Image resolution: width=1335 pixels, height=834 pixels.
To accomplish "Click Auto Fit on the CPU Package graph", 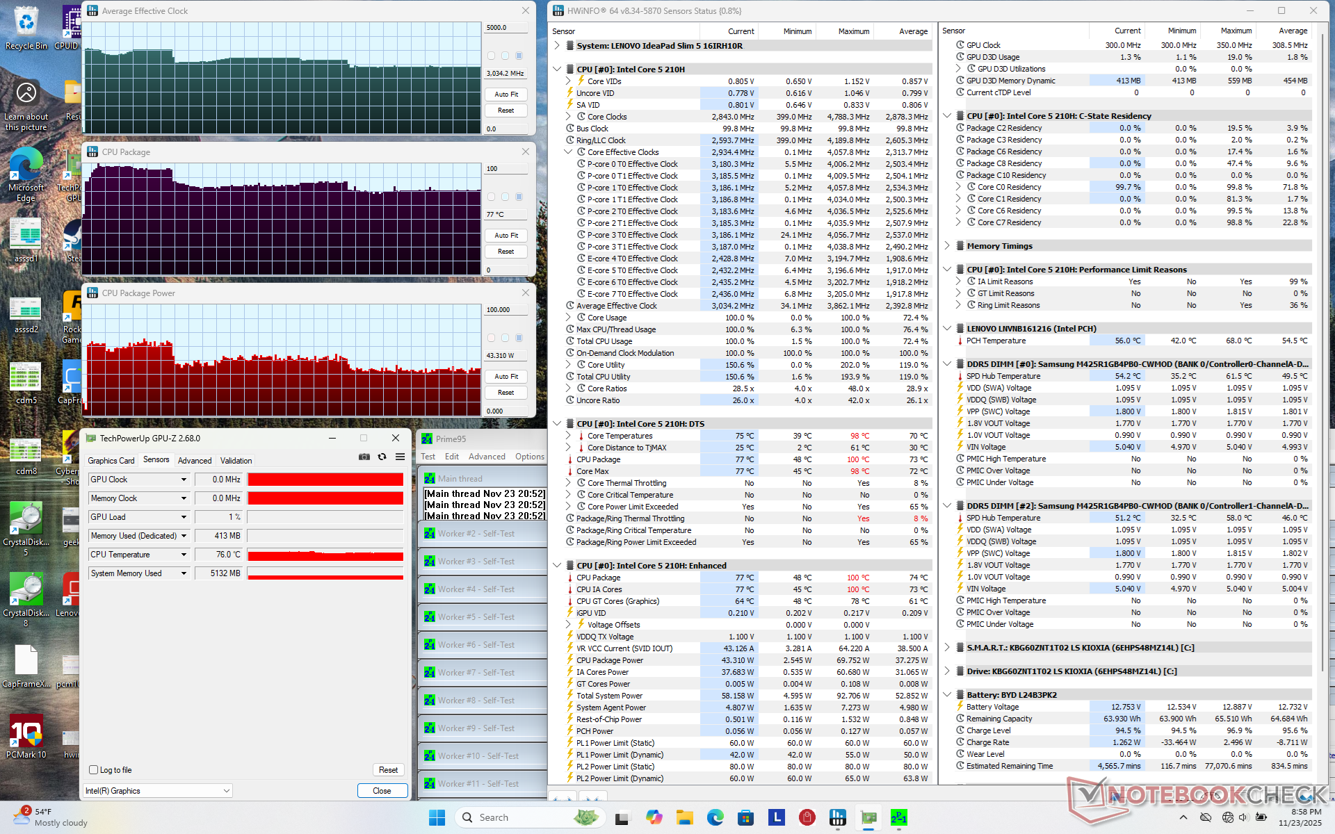I will pyautogui.click(x=505, y=236).
